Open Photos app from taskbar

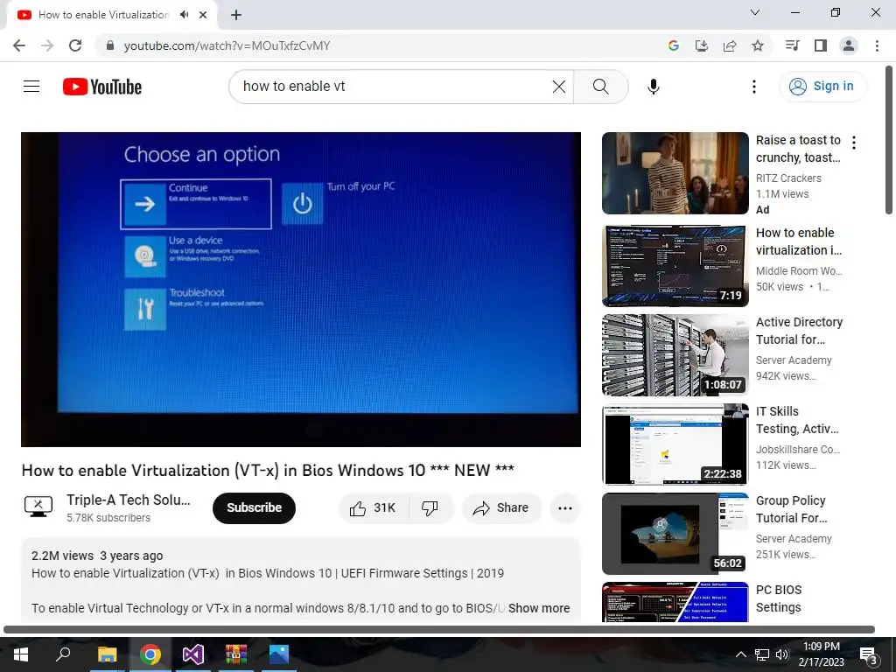(x=279, y=654)
